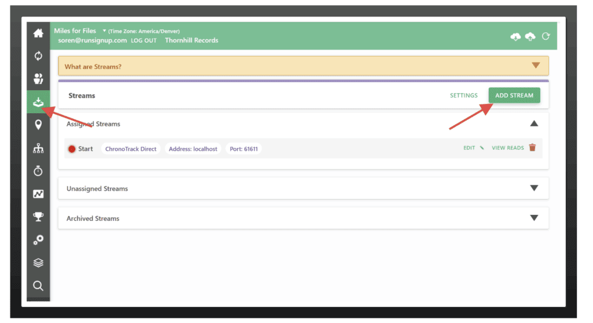Image resolution: width=593 pixels, height=323 pixels.
Task: Open the trophy results sidebar icon
Action: [38, 217]
